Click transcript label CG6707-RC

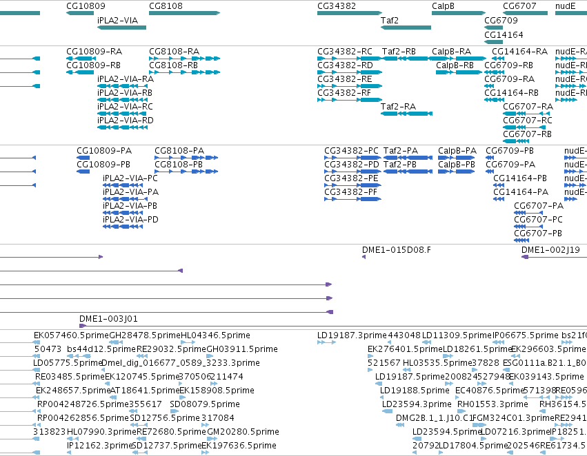[528, 121]
